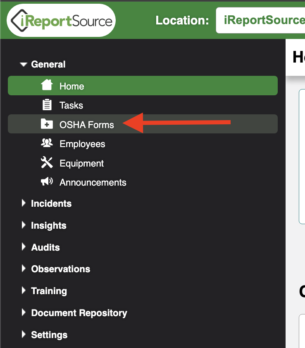The width and height of the screenshot is (305, 348).
Task: Open the Tasks menu label
Action: tap(71, 105)
